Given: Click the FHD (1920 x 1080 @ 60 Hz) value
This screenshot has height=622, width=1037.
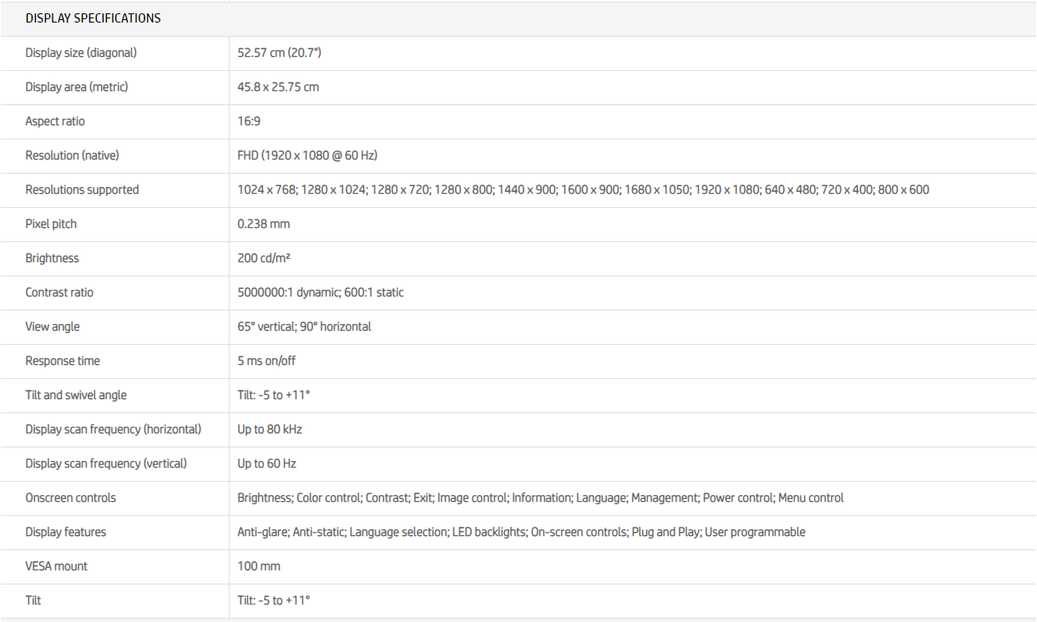Looking at the screenshot, I should pos(308,155).
